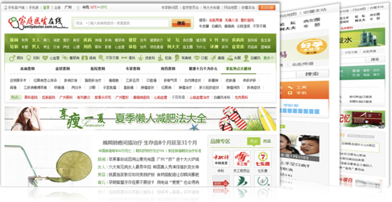Click the mobile phone icon beside 手机客户端
The width and height of the screenshot is (392, 202).
(x=6, y=7)
